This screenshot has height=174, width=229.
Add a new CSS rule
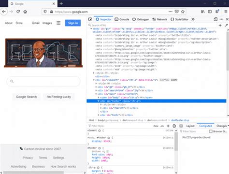(x=168, y=126)
